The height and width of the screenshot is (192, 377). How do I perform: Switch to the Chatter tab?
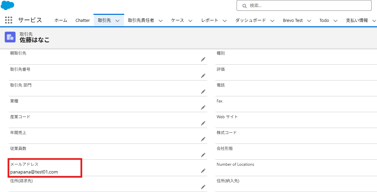[x=83, y=21]
